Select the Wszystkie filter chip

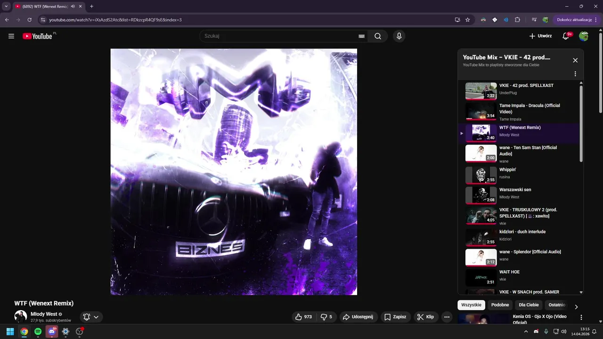pyautogui.click(x=471, y=305)
